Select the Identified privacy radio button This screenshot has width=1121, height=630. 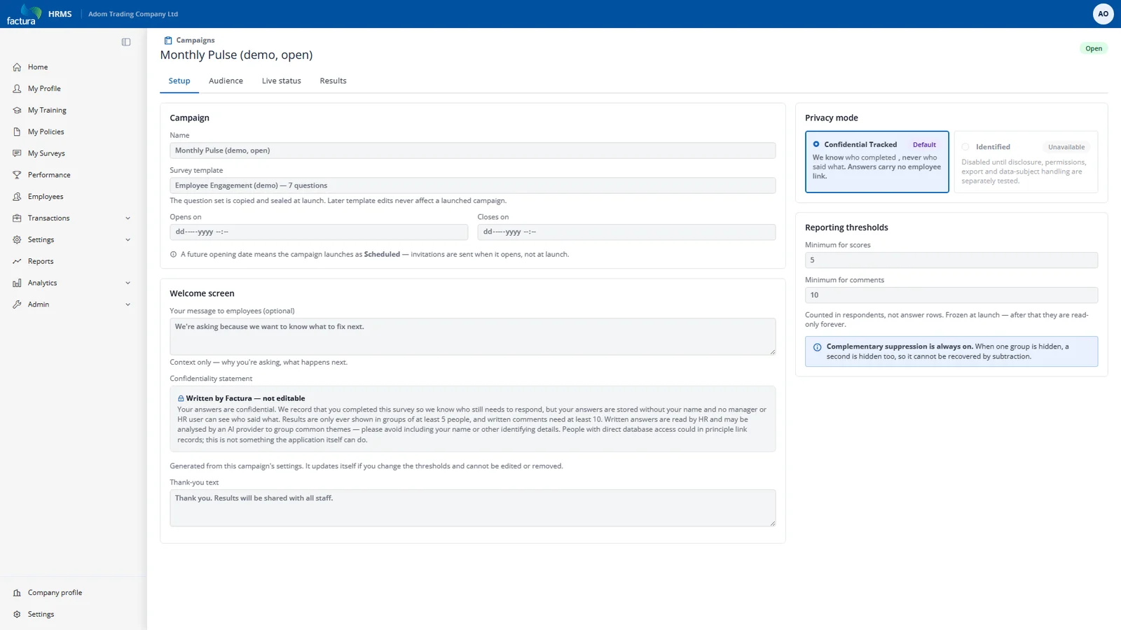965,147
